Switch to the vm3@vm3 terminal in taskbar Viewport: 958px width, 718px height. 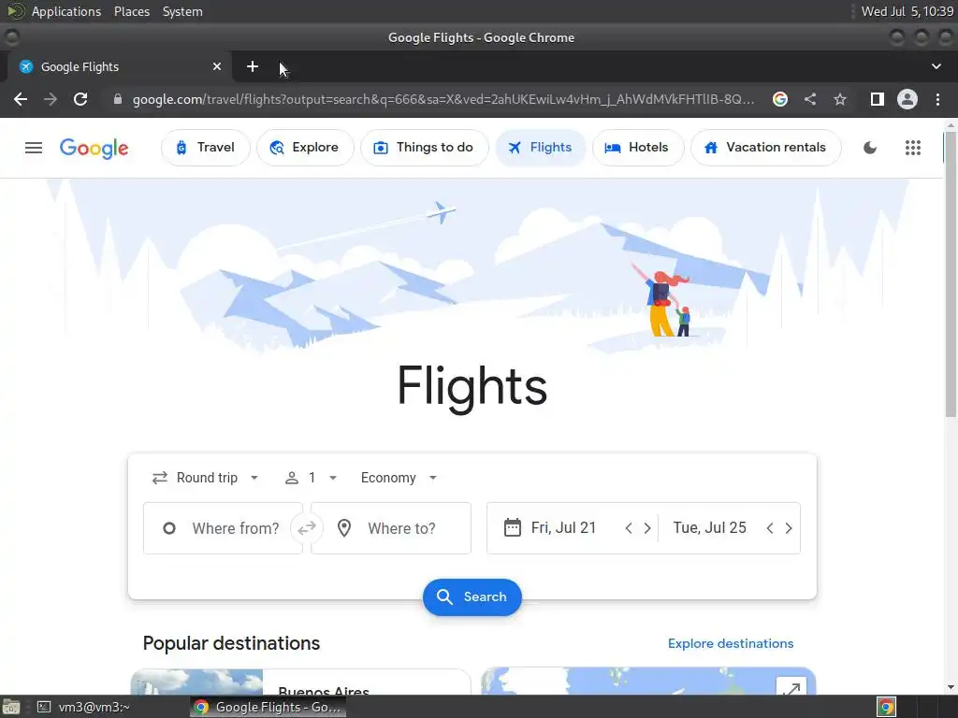83,707
